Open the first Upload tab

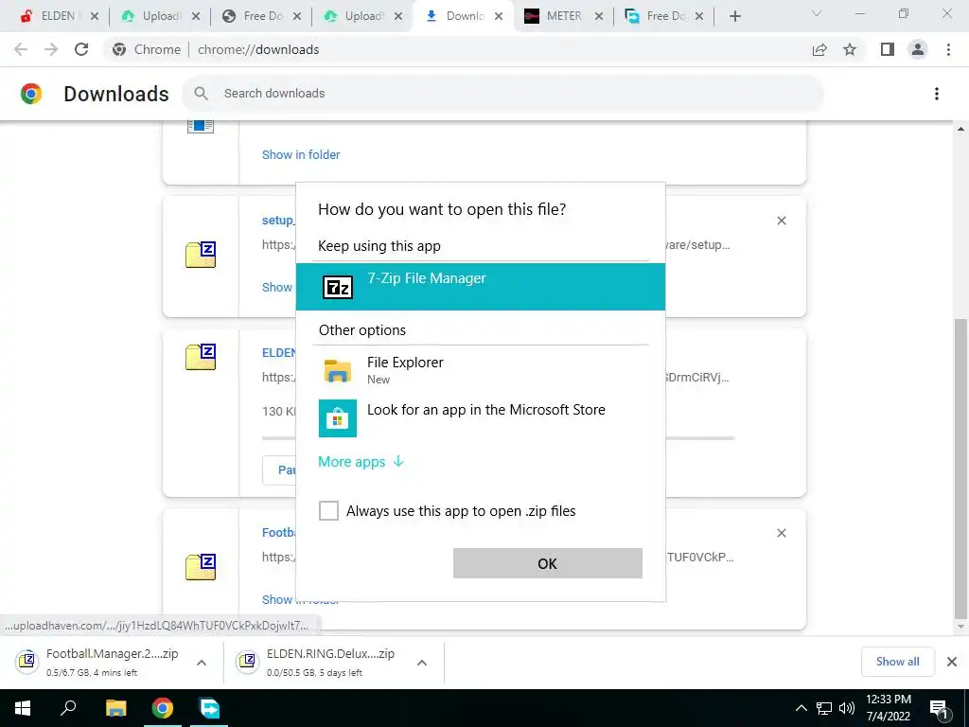pyautogui.click(x=161, y=16)
